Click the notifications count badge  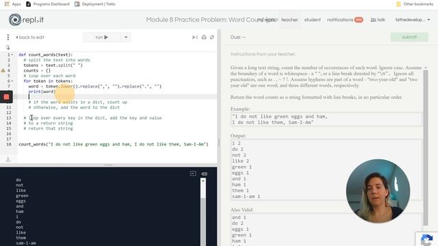pyautogui.click(x=359, y=20)
